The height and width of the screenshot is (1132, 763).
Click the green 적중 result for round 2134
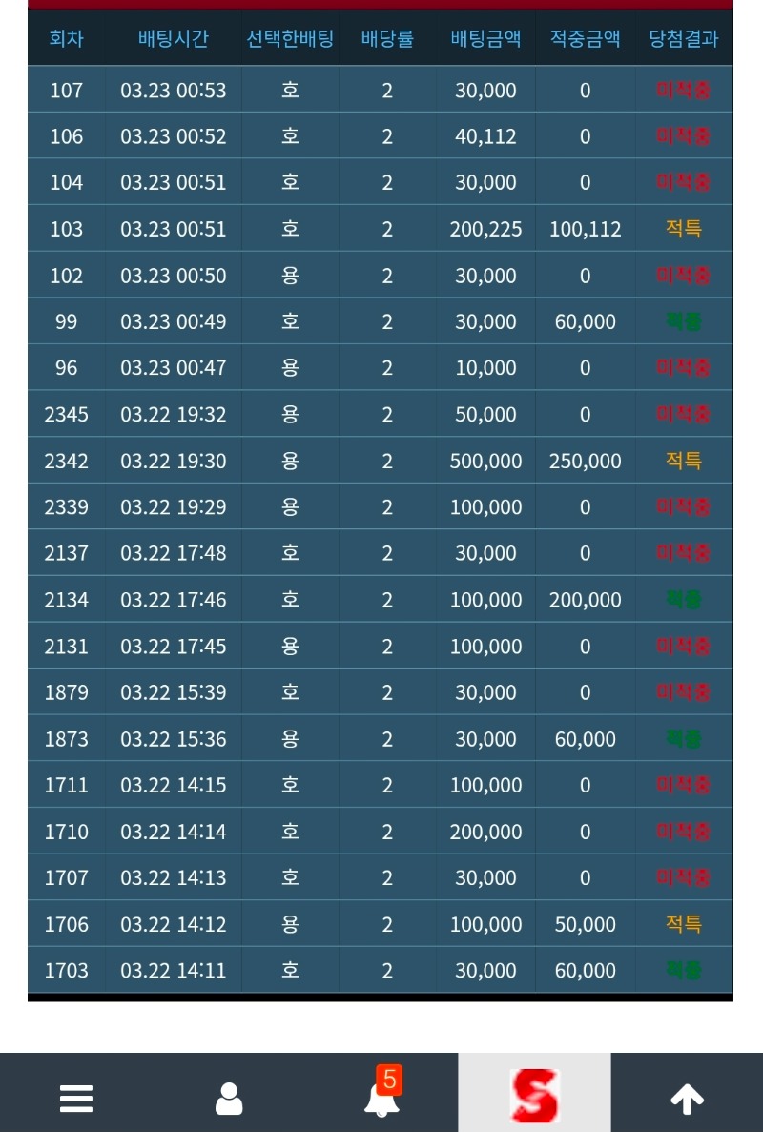[683, 600]
